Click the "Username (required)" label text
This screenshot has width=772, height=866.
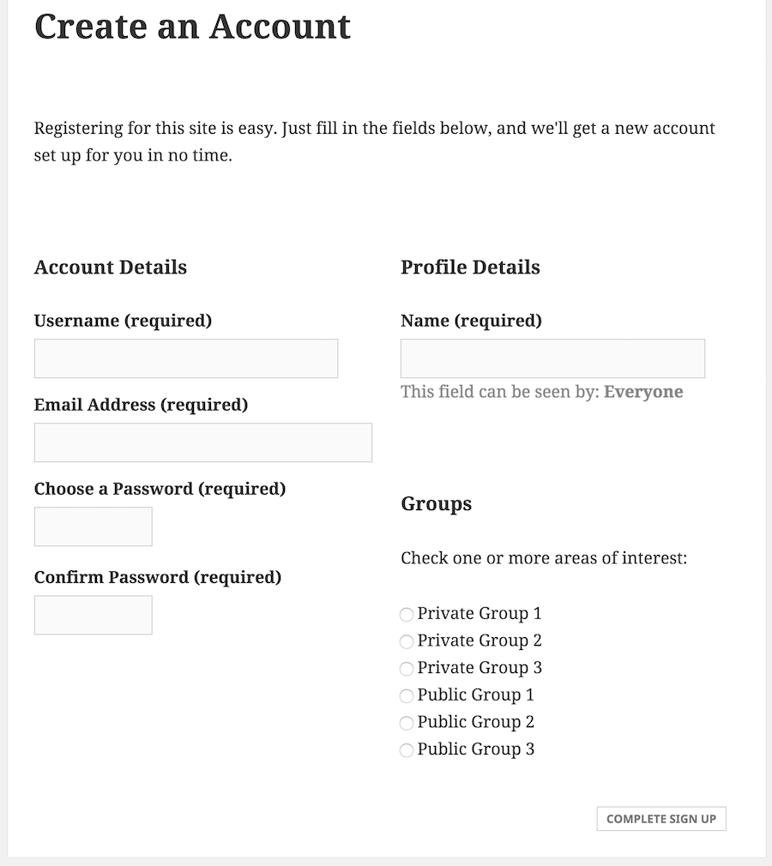click(x=123, y=321)
